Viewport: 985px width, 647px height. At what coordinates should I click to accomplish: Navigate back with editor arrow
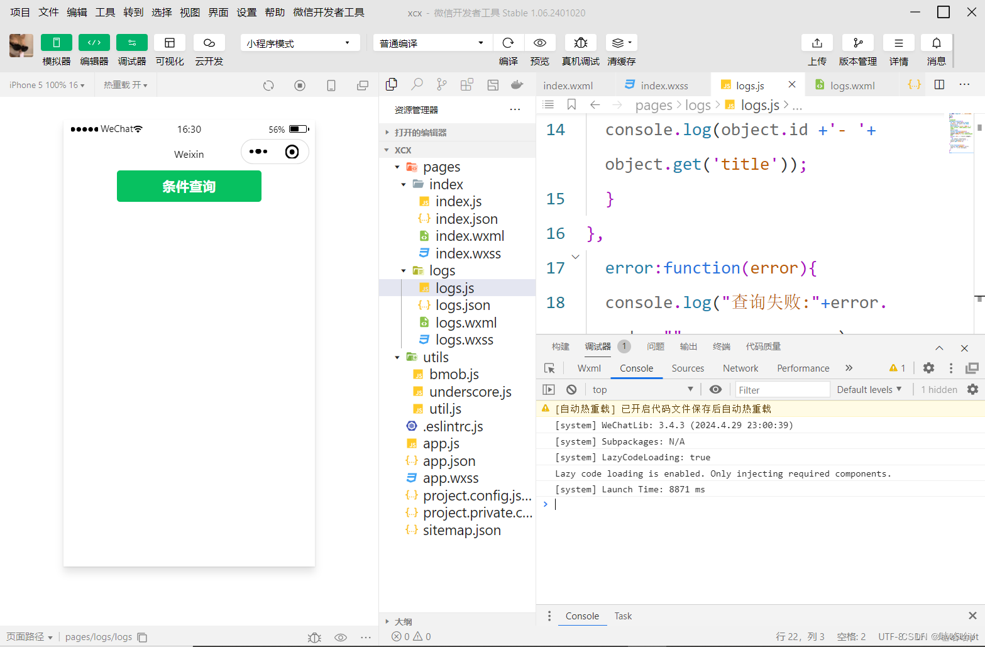(595, 105)
